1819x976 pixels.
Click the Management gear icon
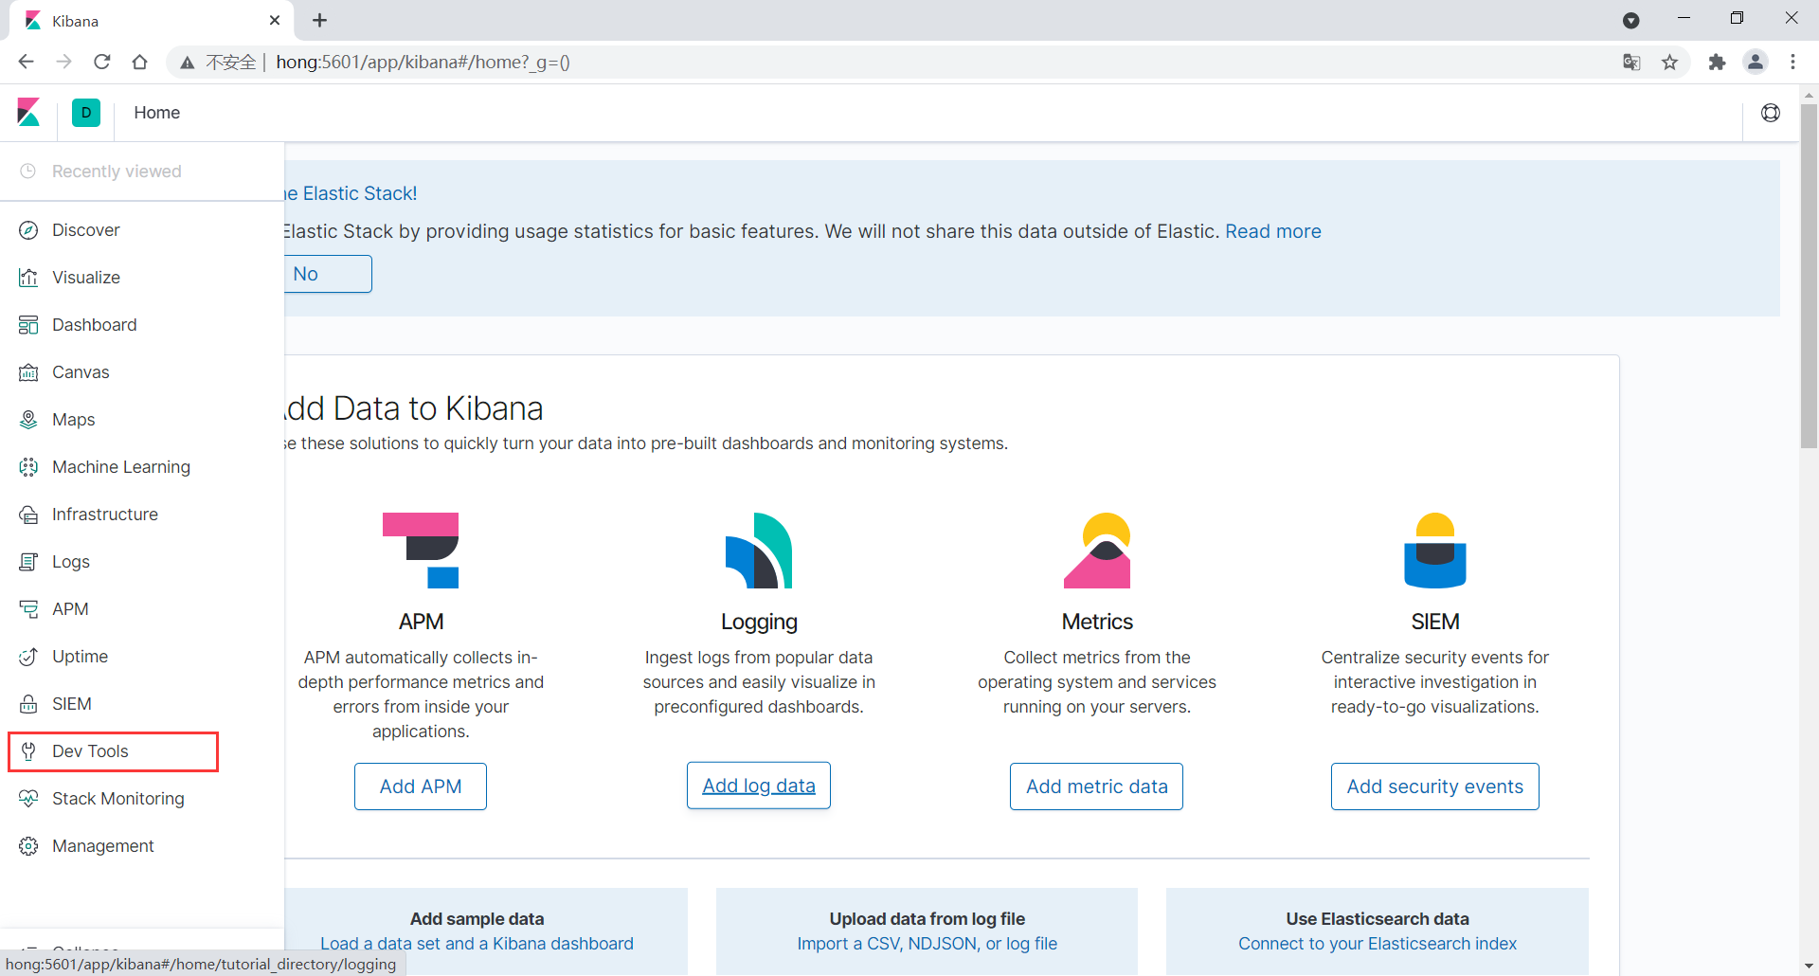[x=28, y=846]
